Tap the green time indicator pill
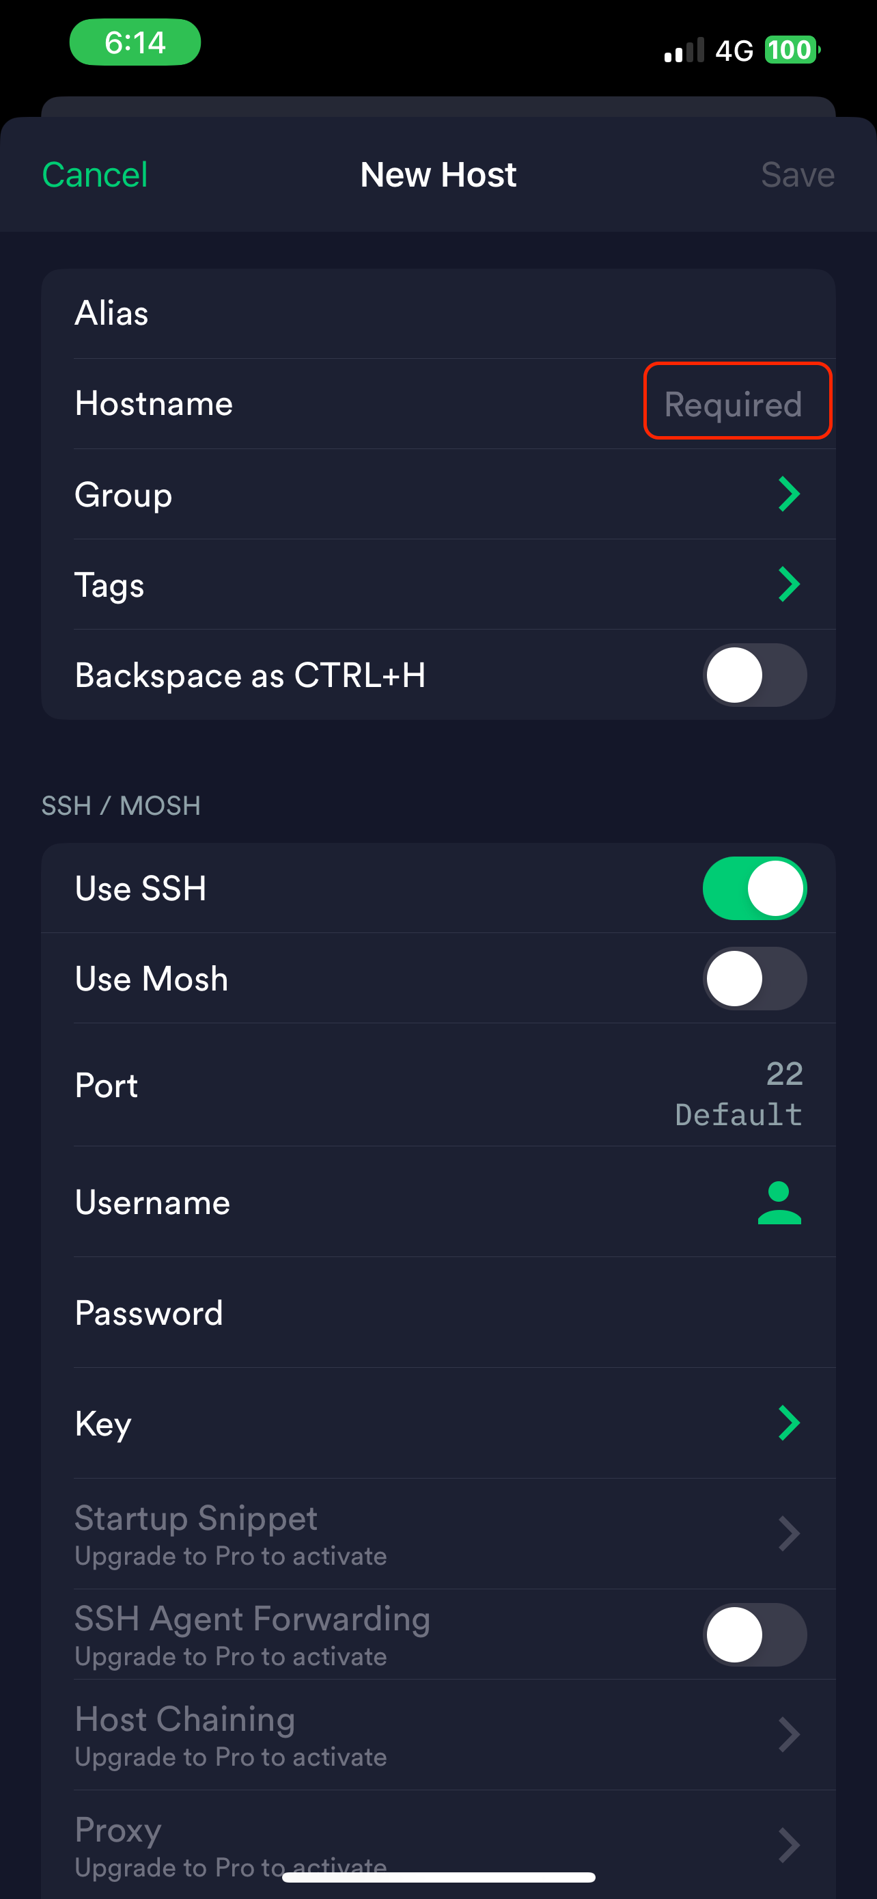Screen dimensions: 877x1899 (x=135, y=43)
